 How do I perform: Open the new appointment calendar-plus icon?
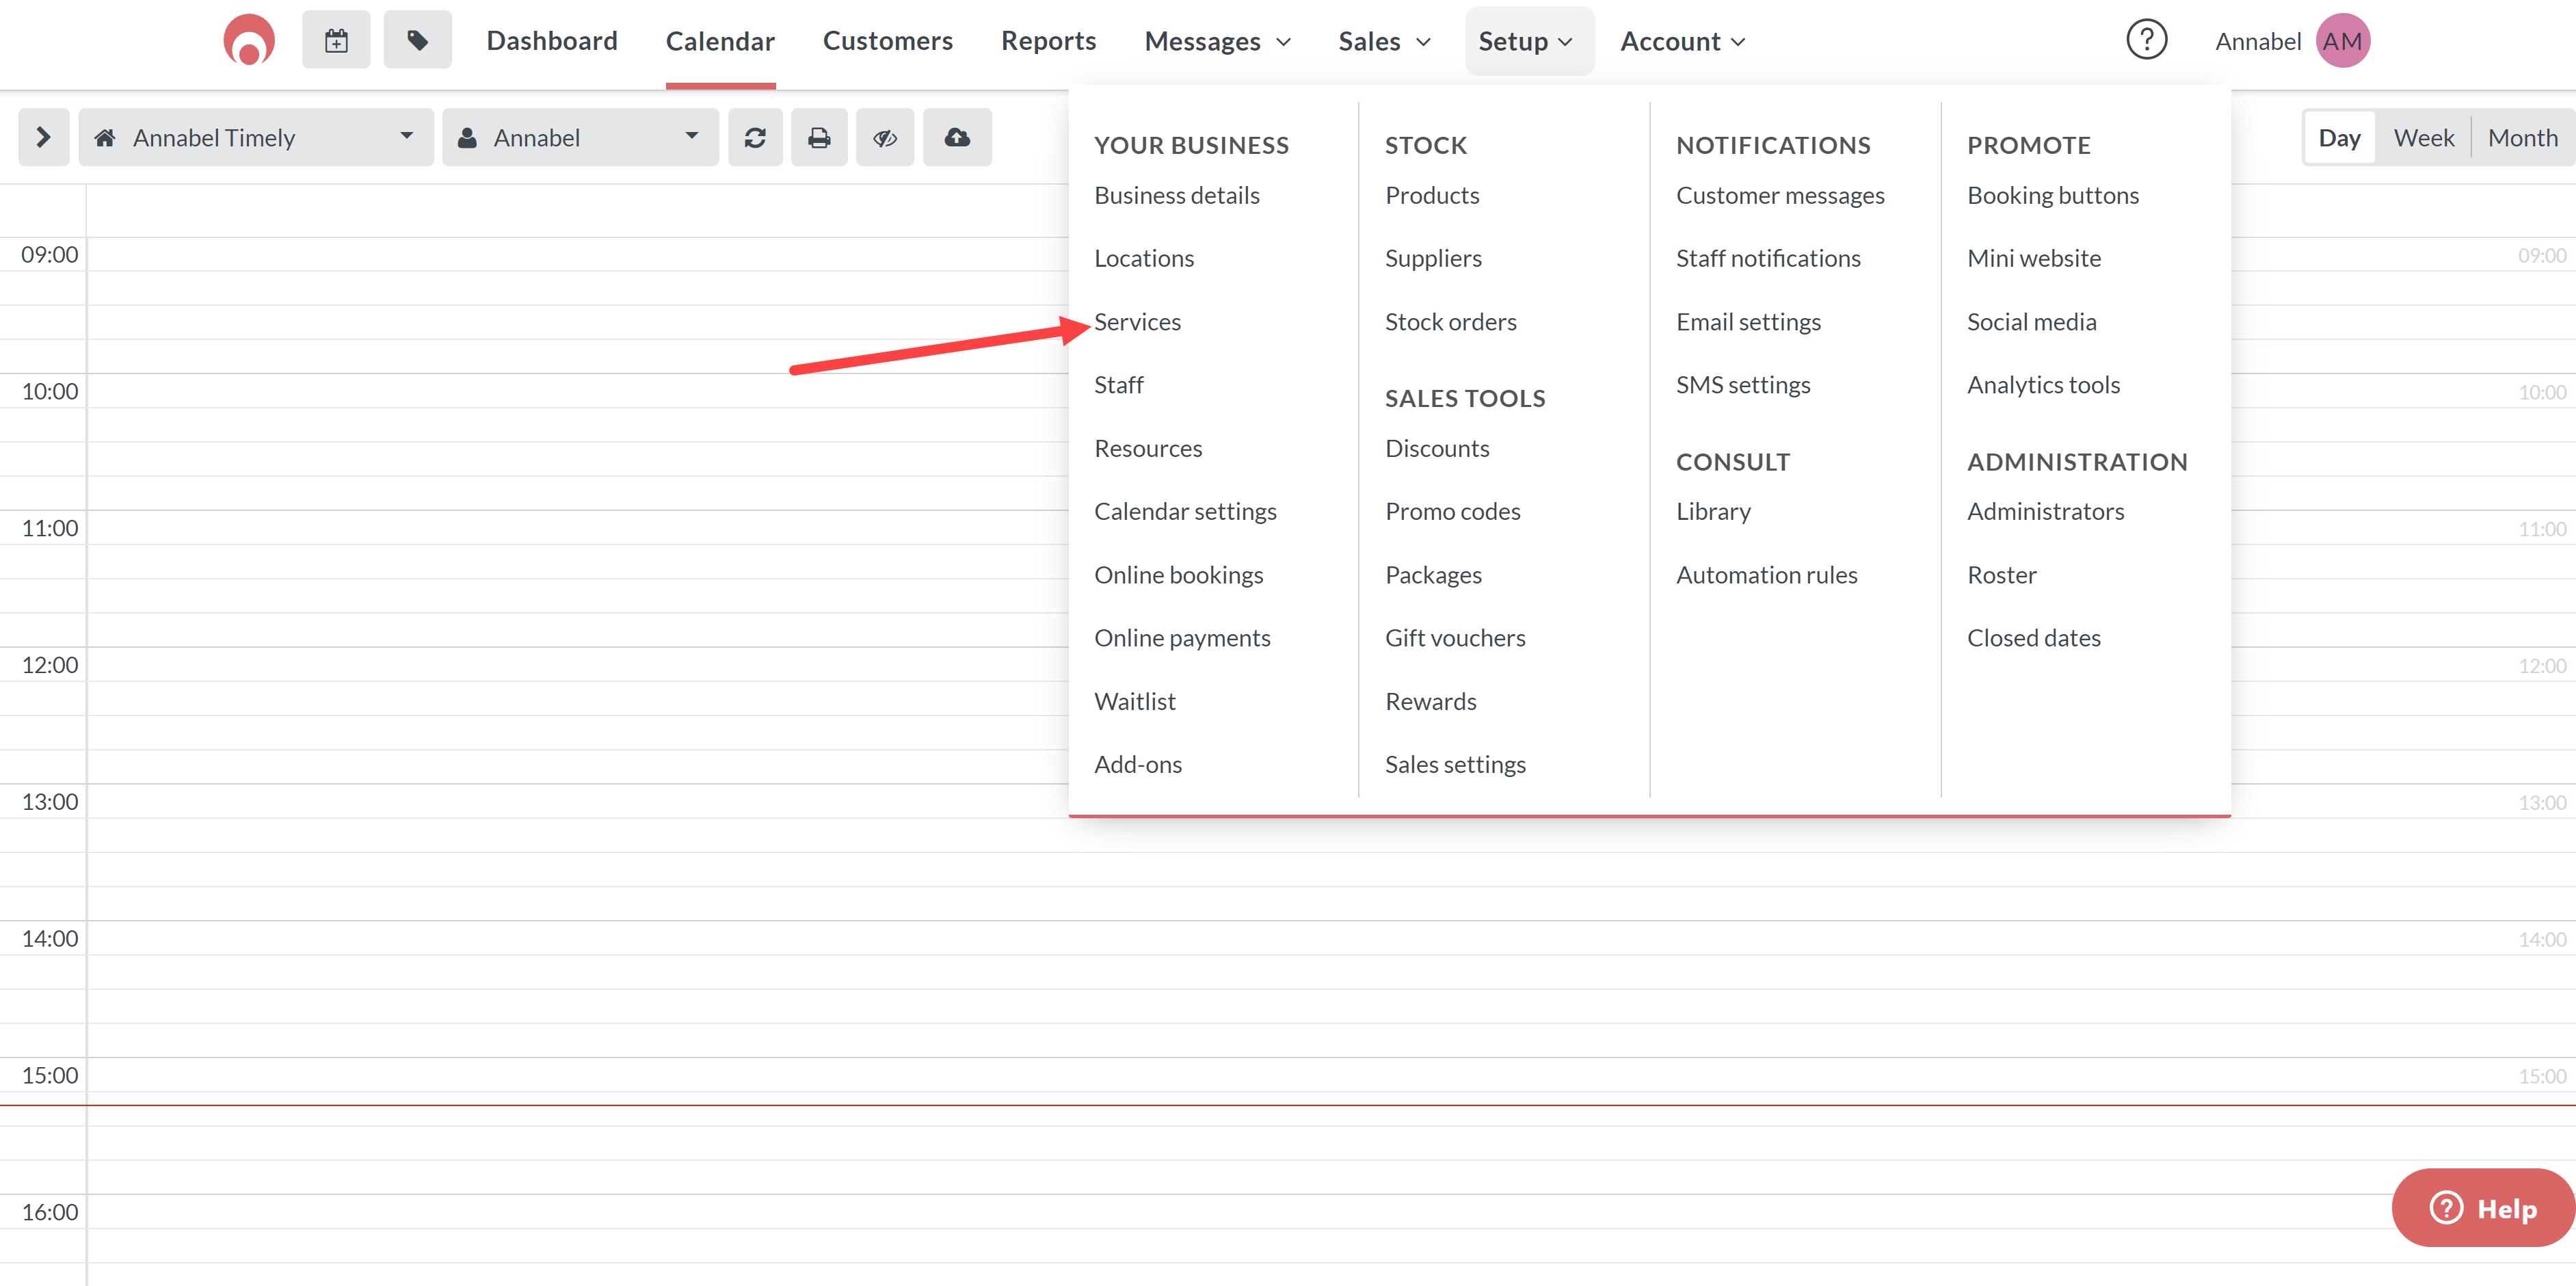[x=336, y=41]
